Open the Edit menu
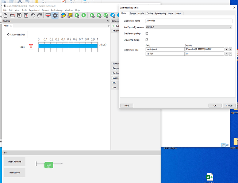Viewport: 238px width, 183px height. [x=11, y=10]
